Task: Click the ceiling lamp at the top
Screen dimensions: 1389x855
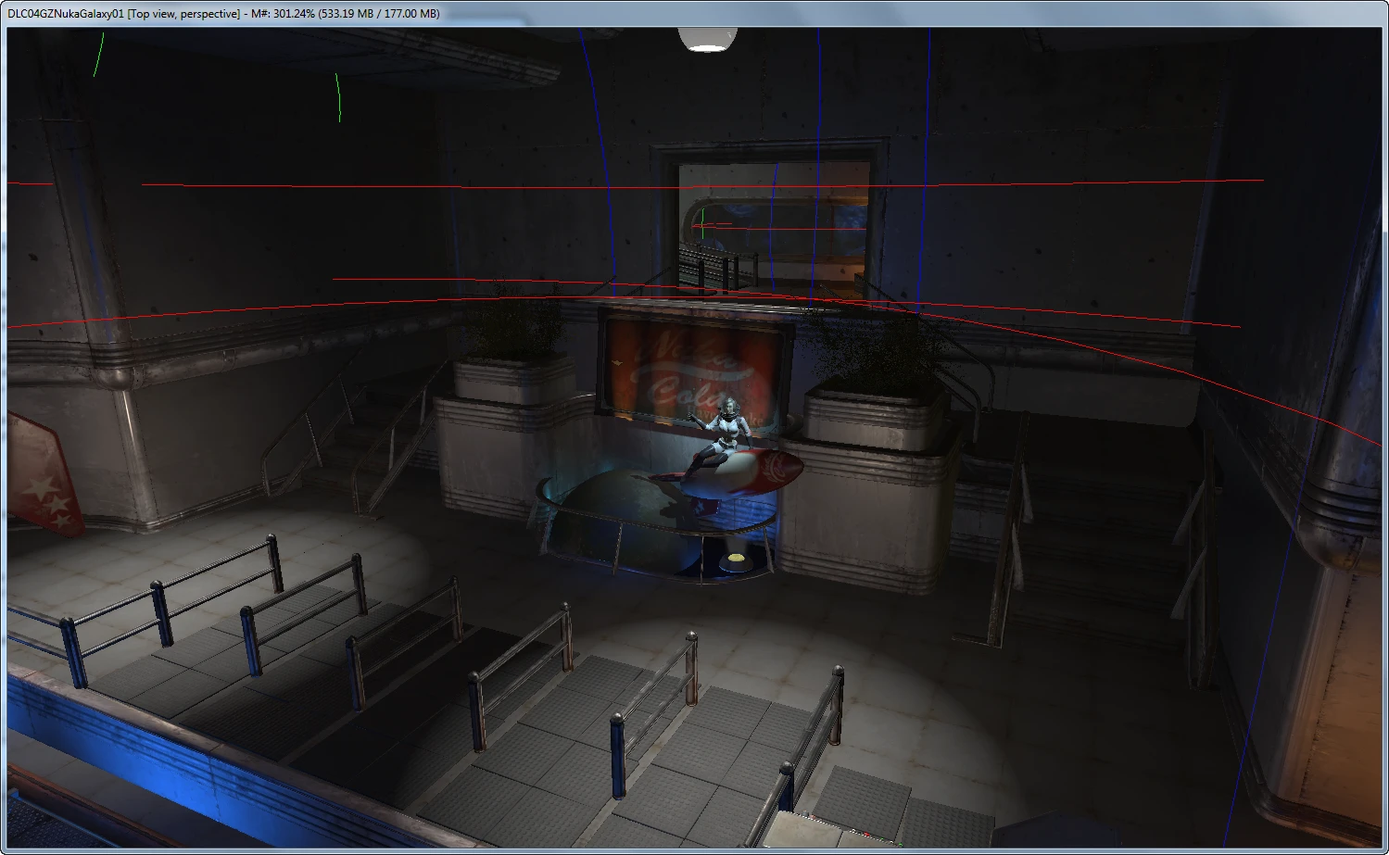Action: click(x=707, y=39)
